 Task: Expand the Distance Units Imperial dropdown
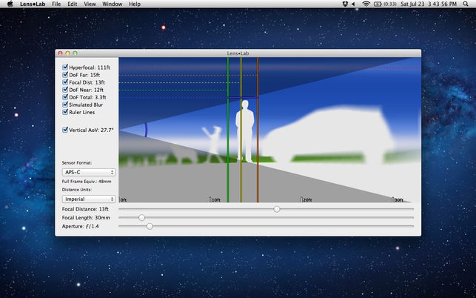[88, 199]
